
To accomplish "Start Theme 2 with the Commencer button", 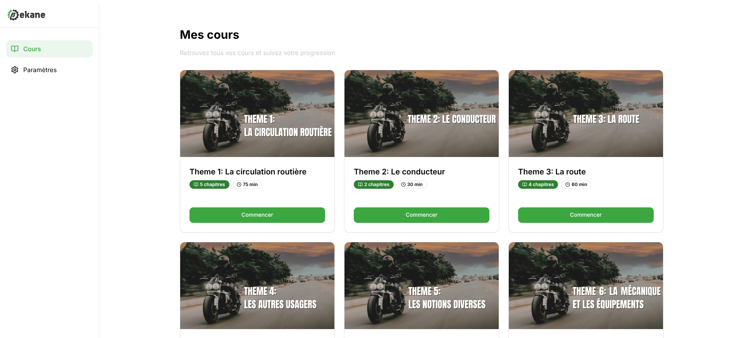I will point(422,215).
